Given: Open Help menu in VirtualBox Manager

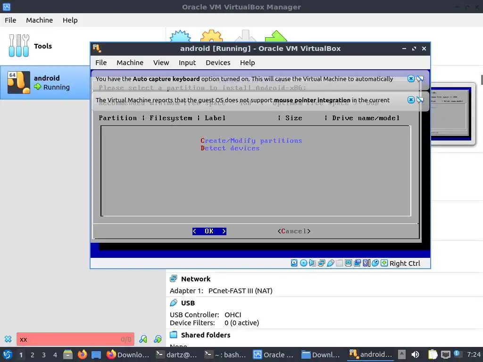Looking at the screenshot, I should click(70, 20).
